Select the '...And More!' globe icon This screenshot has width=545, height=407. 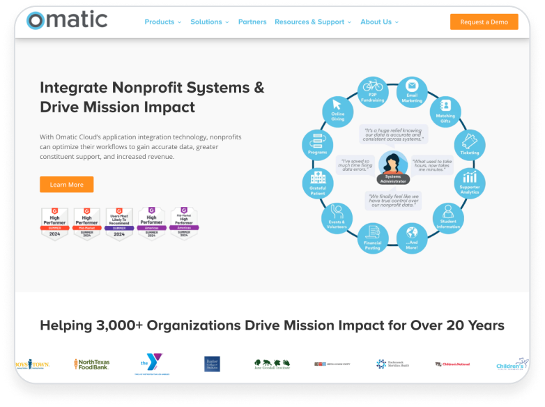(412, 238)
